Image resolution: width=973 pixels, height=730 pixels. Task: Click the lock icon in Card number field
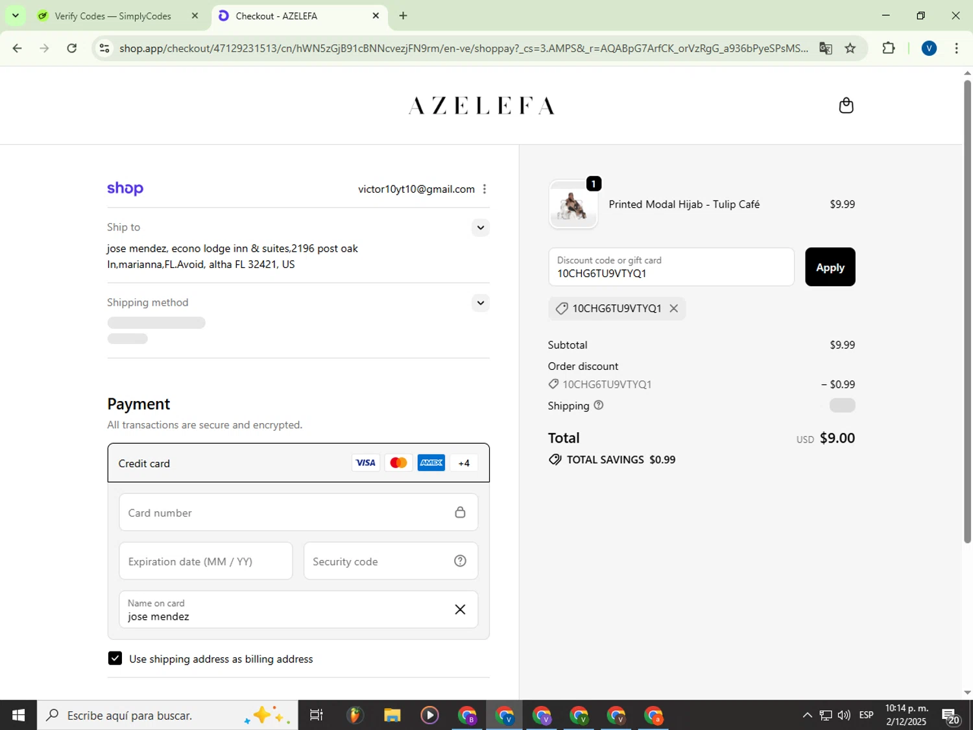pyautogui.click(x=460, y=512)
